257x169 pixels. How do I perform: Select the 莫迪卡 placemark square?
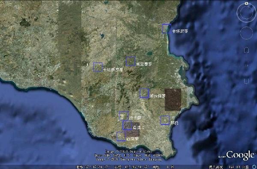point(127,125)
